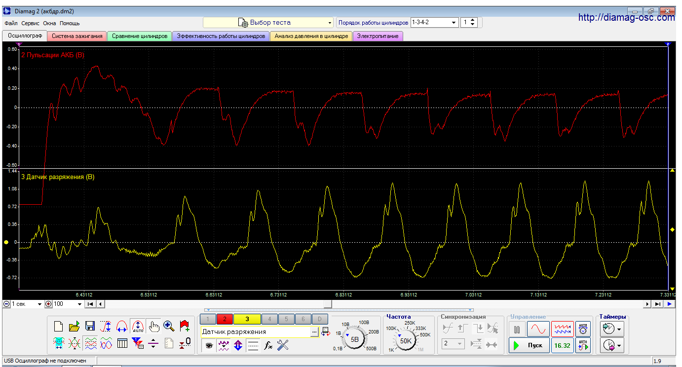Click the AUTO voltmeter button

click(583, 329)
